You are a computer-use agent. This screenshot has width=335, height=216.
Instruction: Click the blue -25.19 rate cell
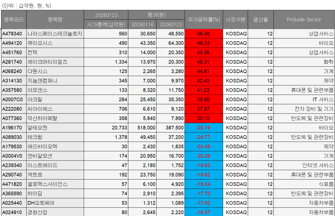point(204,128)
